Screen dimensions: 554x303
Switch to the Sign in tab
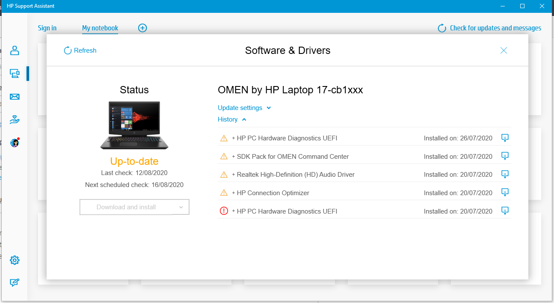click(x=47, y=28)
